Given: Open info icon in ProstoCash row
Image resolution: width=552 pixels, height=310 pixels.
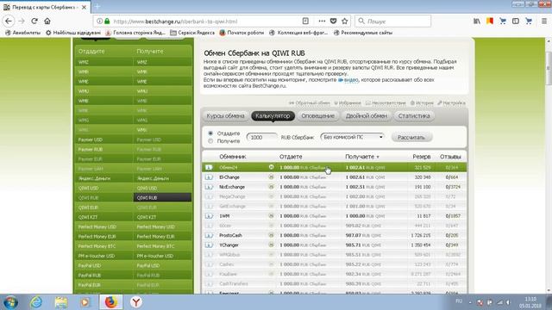Looking at the screenshot, I should coord(209,235).
